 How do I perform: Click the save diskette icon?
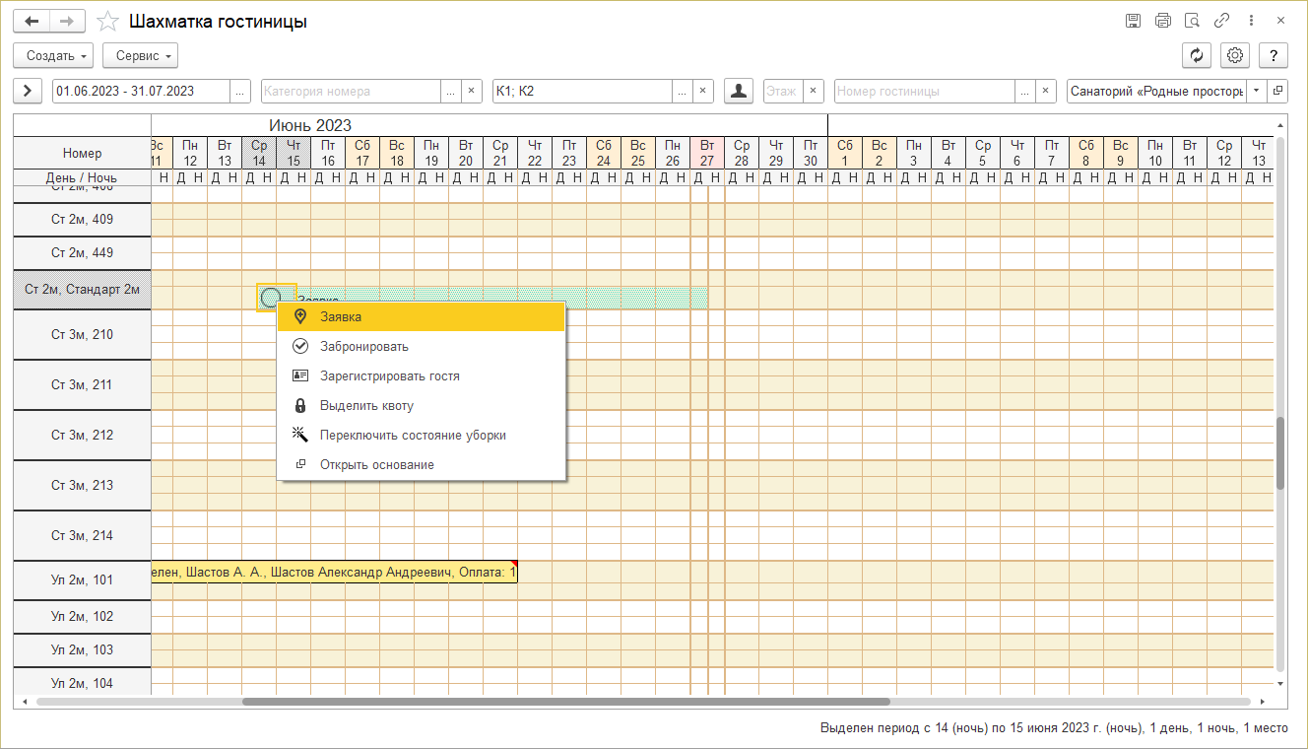coord(1134,21)
